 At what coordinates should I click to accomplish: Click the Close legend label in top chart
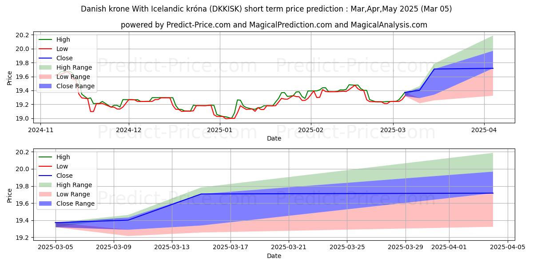64,58
